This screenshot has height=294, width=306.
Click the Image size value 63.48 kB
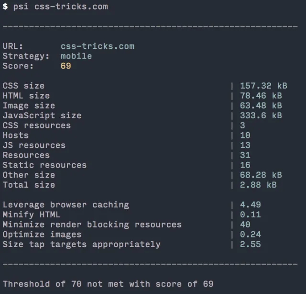point(261,106)
